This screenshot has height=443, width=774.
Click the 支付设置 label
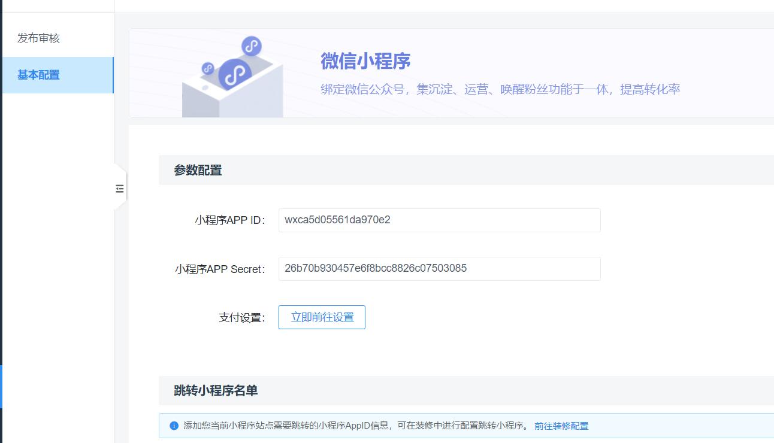pyautogui.click(x=241, y=318)
